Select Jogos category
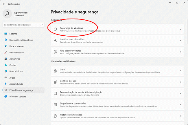The height and width of the screenshot is (125, 188). point(23,77)
